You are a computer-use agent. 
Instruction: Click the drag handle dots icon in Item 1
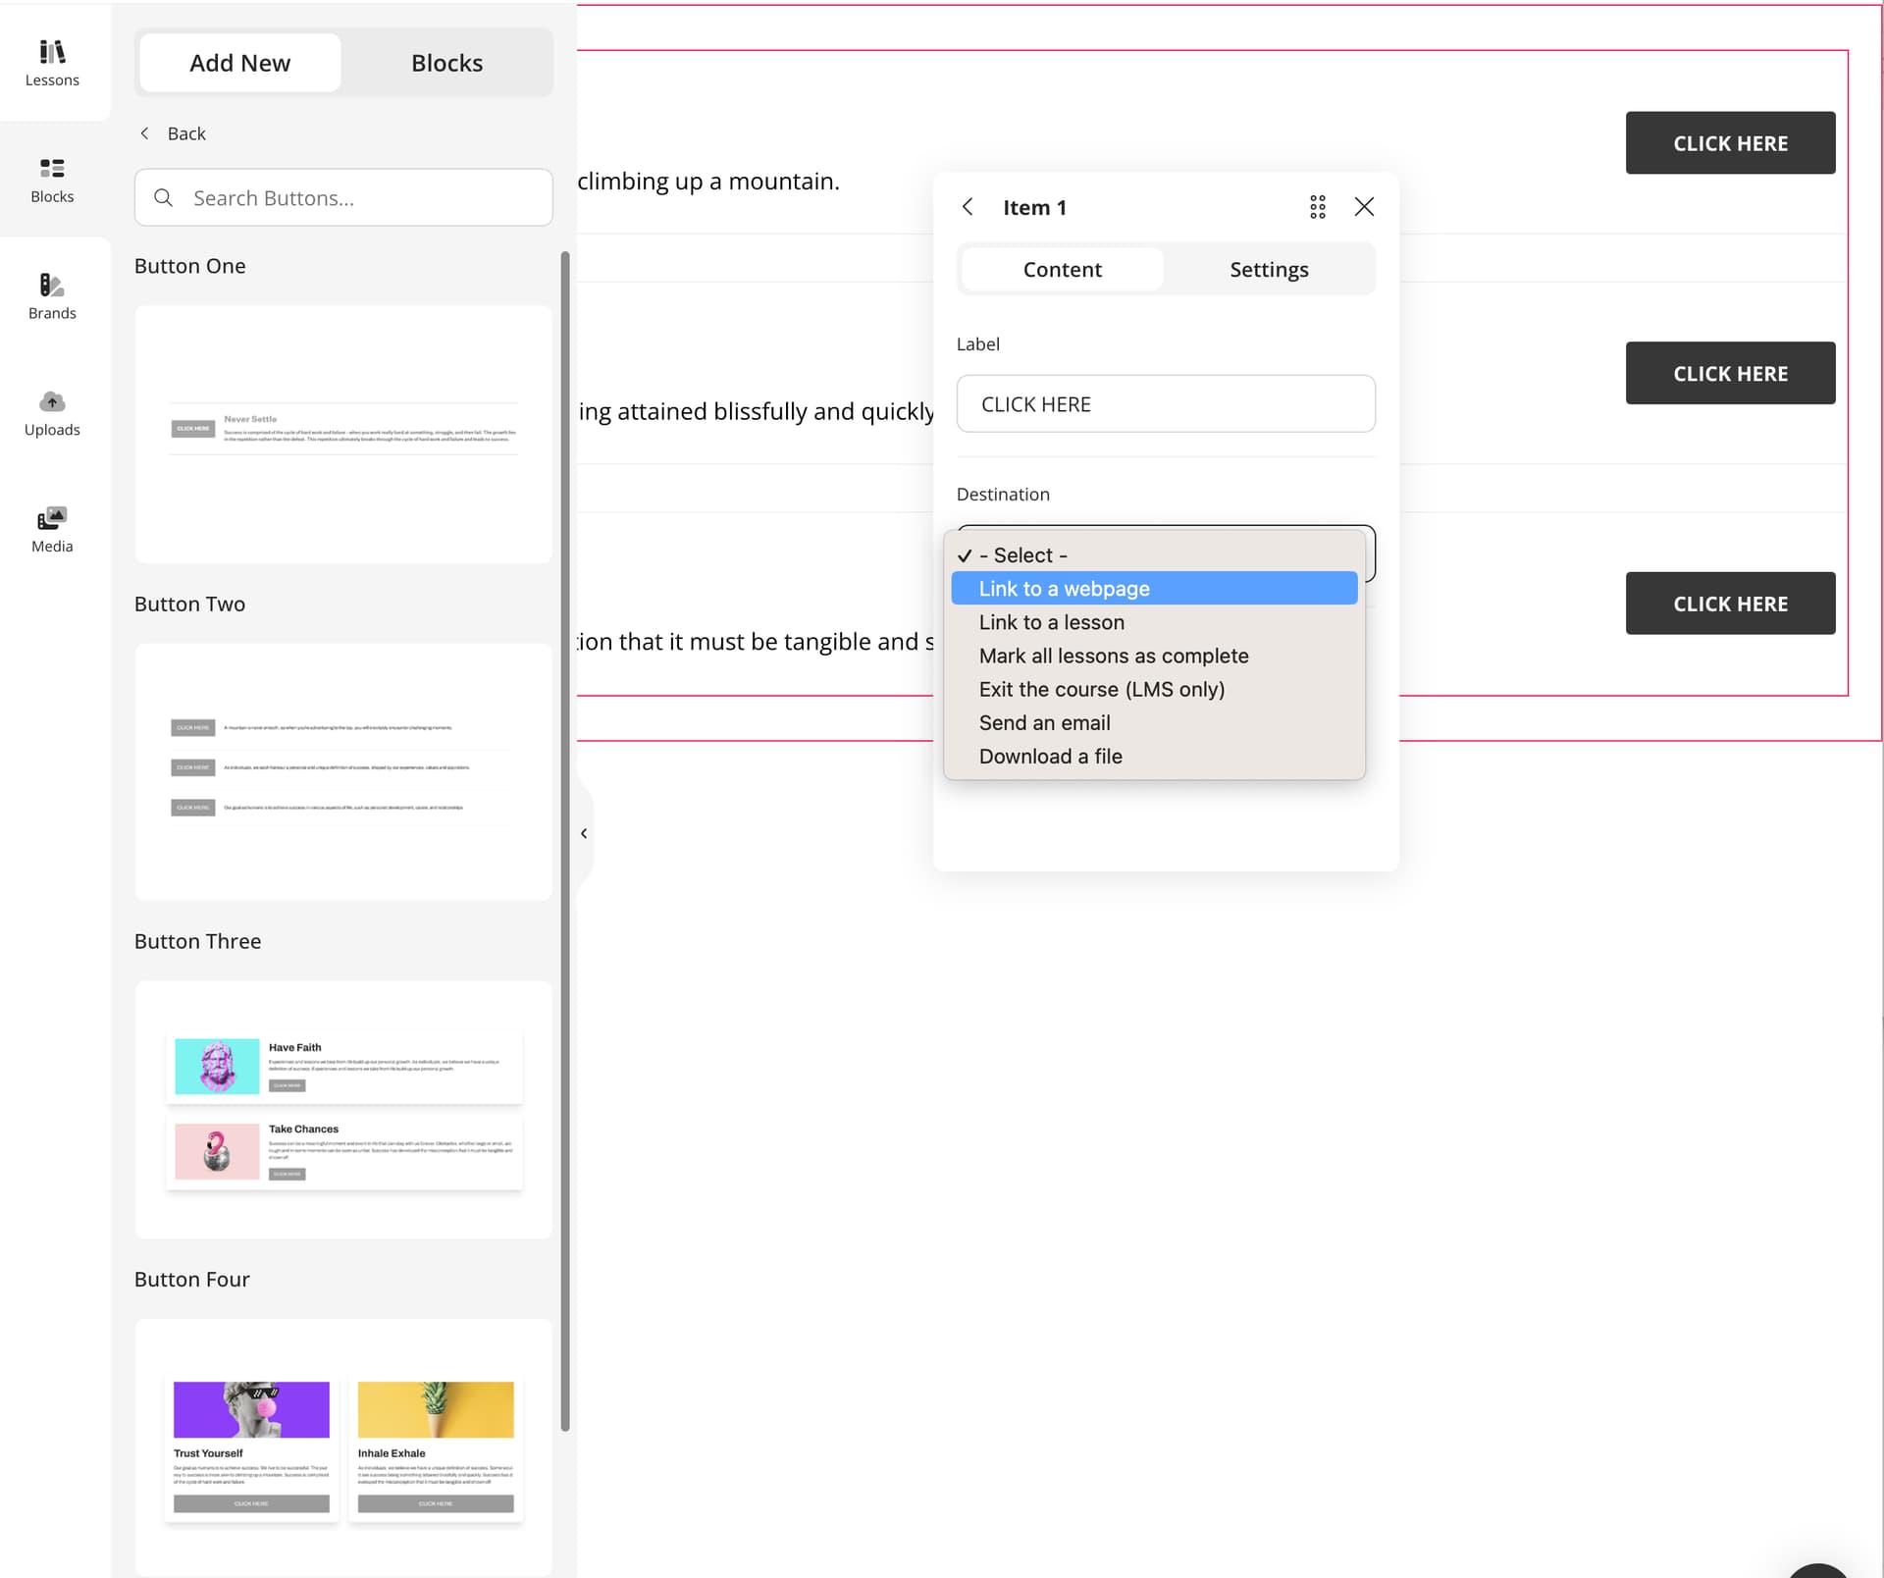(1317, 207)
